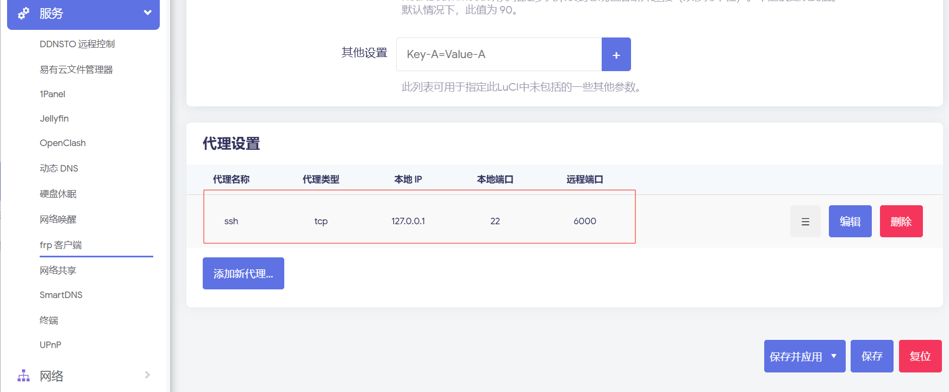The image size is (949, 392).
Task: Click the 添加新代理... button
Action: pos(244,274)
